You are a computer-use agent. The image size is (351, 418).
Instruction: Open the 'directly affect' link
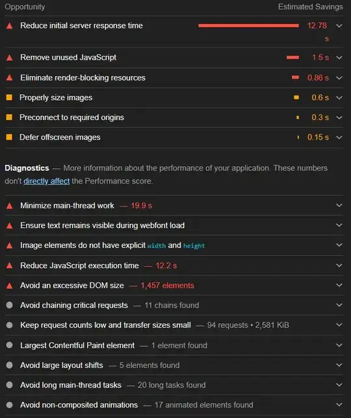[x=46, y=181]
